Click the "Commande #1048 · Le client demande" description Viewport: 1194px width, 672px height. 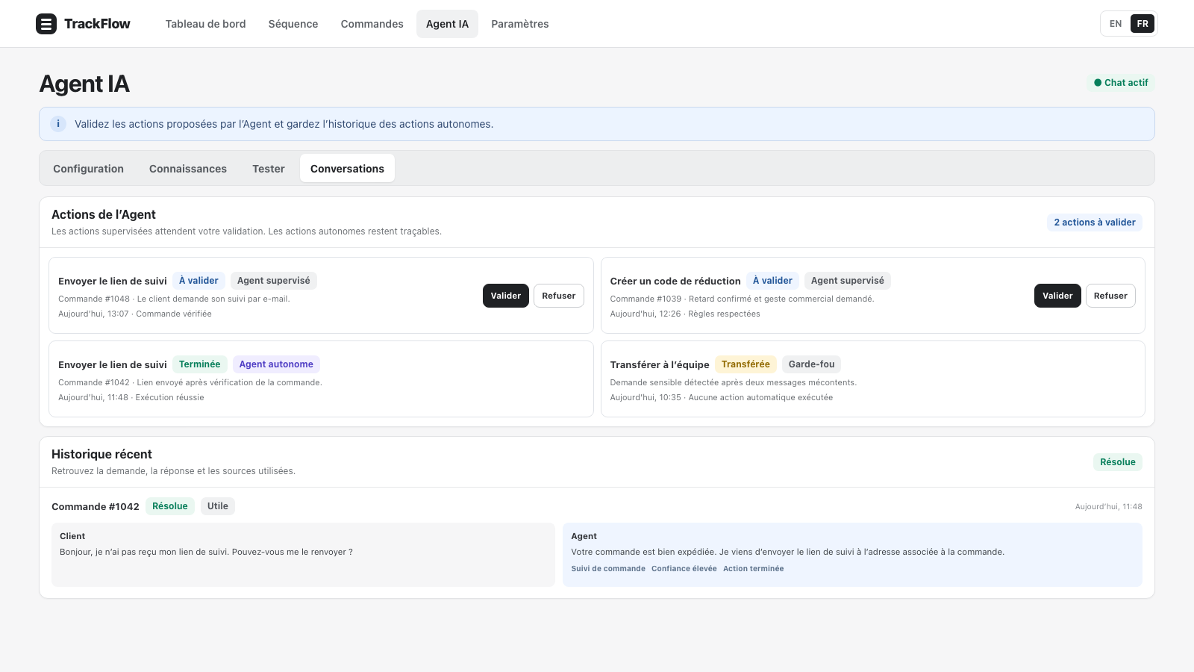[174, 299]
